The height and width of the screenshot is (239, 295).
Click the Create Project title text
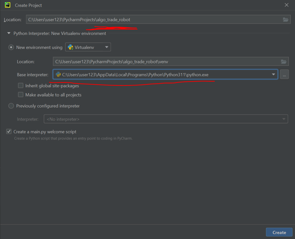tap(28, 6)
